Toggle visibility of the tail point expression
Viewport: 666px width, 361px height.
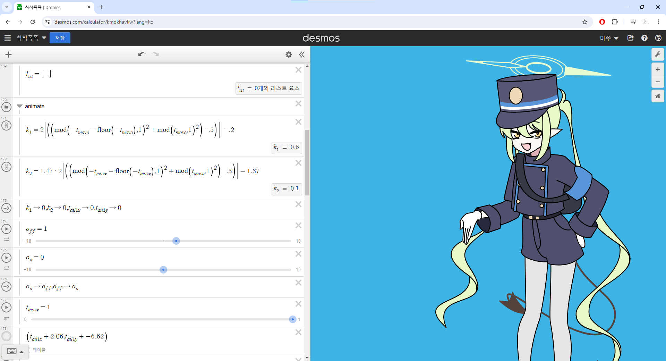pos(6,336)
